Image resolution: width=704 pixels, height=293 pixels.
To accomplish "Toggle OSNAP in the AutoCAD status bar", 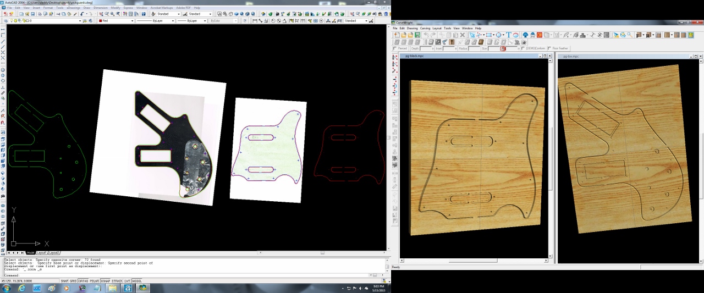I will pos(106,281).
